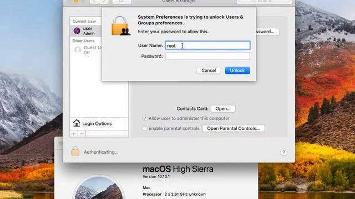Open Login Options
355x199 pixels.
coord(99,123)
